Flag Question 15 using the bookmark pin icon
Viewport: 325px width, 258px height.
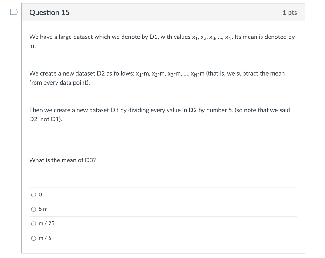coord(13,11)
